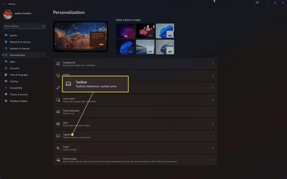
Task: Open the Device usage row
Action: click(135, 160)
